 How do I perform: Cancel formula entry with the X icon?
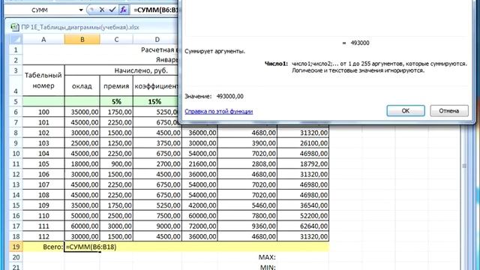[x=102, y=10]
